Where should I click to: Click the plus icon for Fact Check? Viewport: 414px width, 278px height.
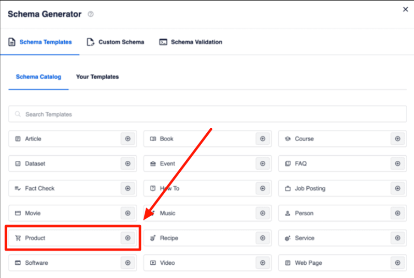tap(128, 188)
